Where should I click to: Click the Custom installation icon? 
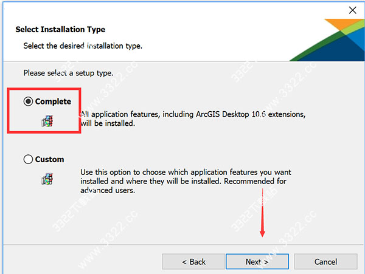[47, 179]
